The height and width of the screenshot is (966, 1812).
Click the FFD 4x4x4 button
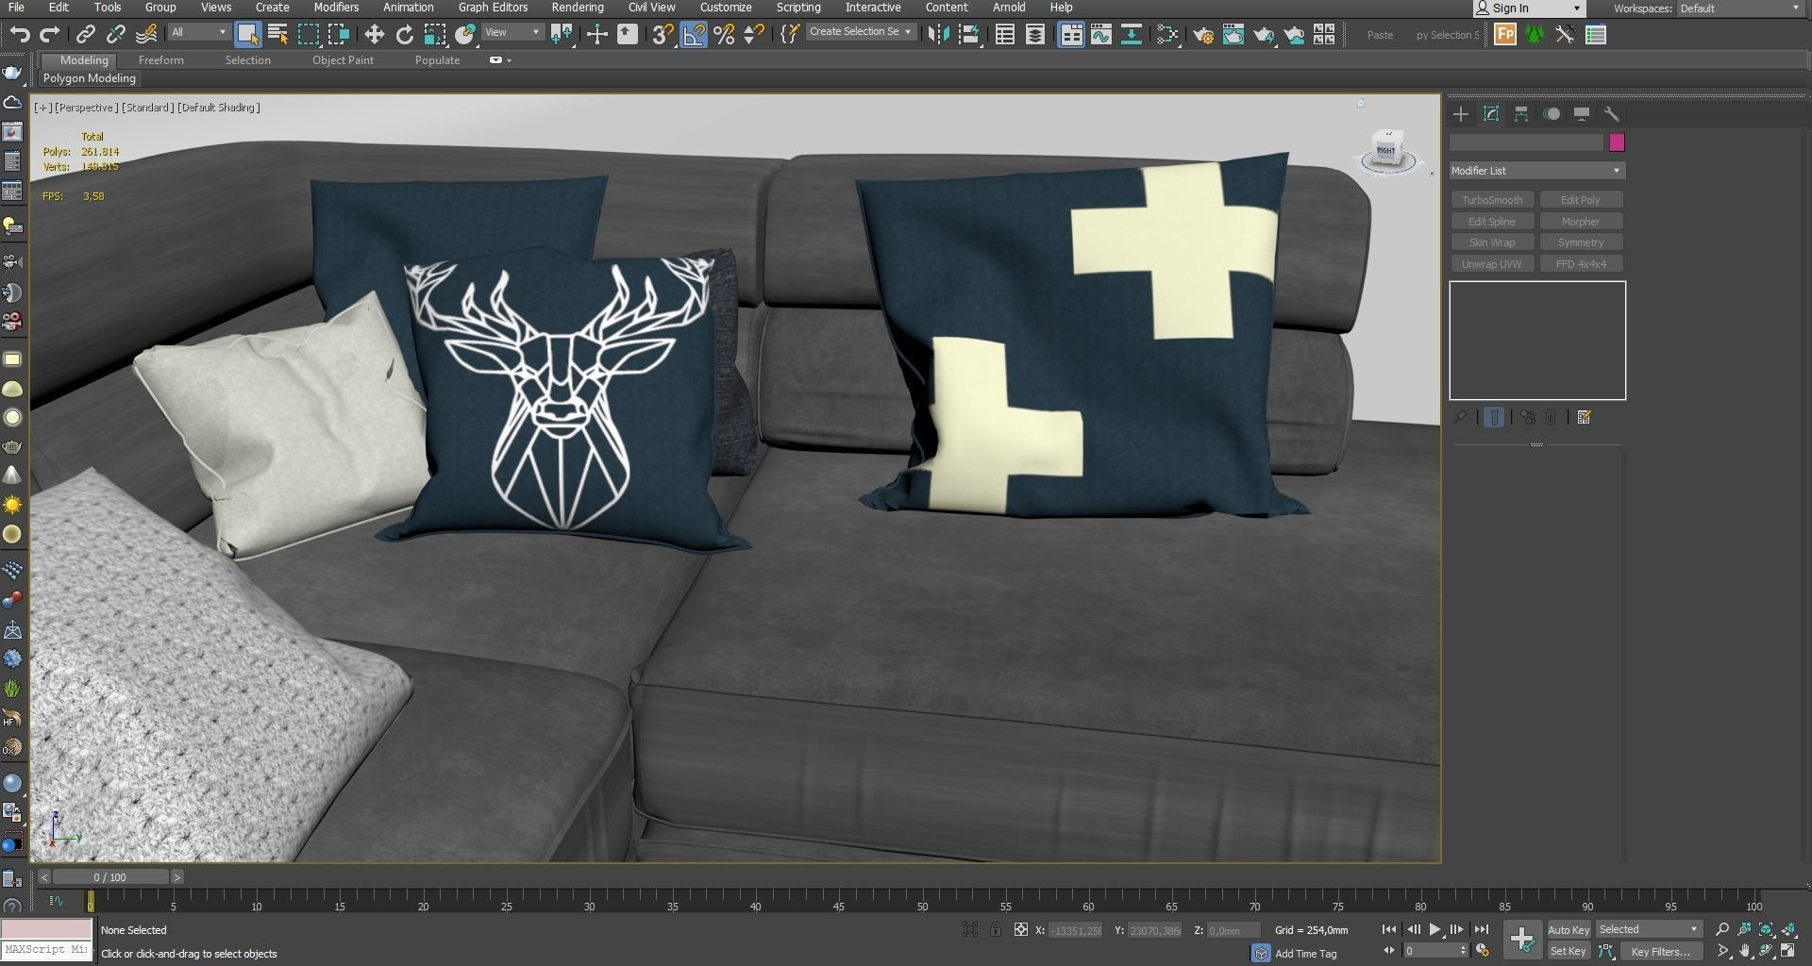point(1581,264)
